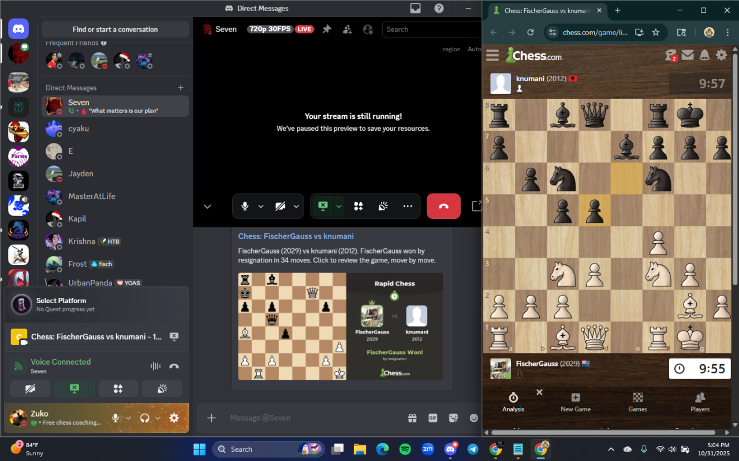Screen dimensions: 739x461
Task: Open input device dropdown in user panel
Action: tap(128, 418)
